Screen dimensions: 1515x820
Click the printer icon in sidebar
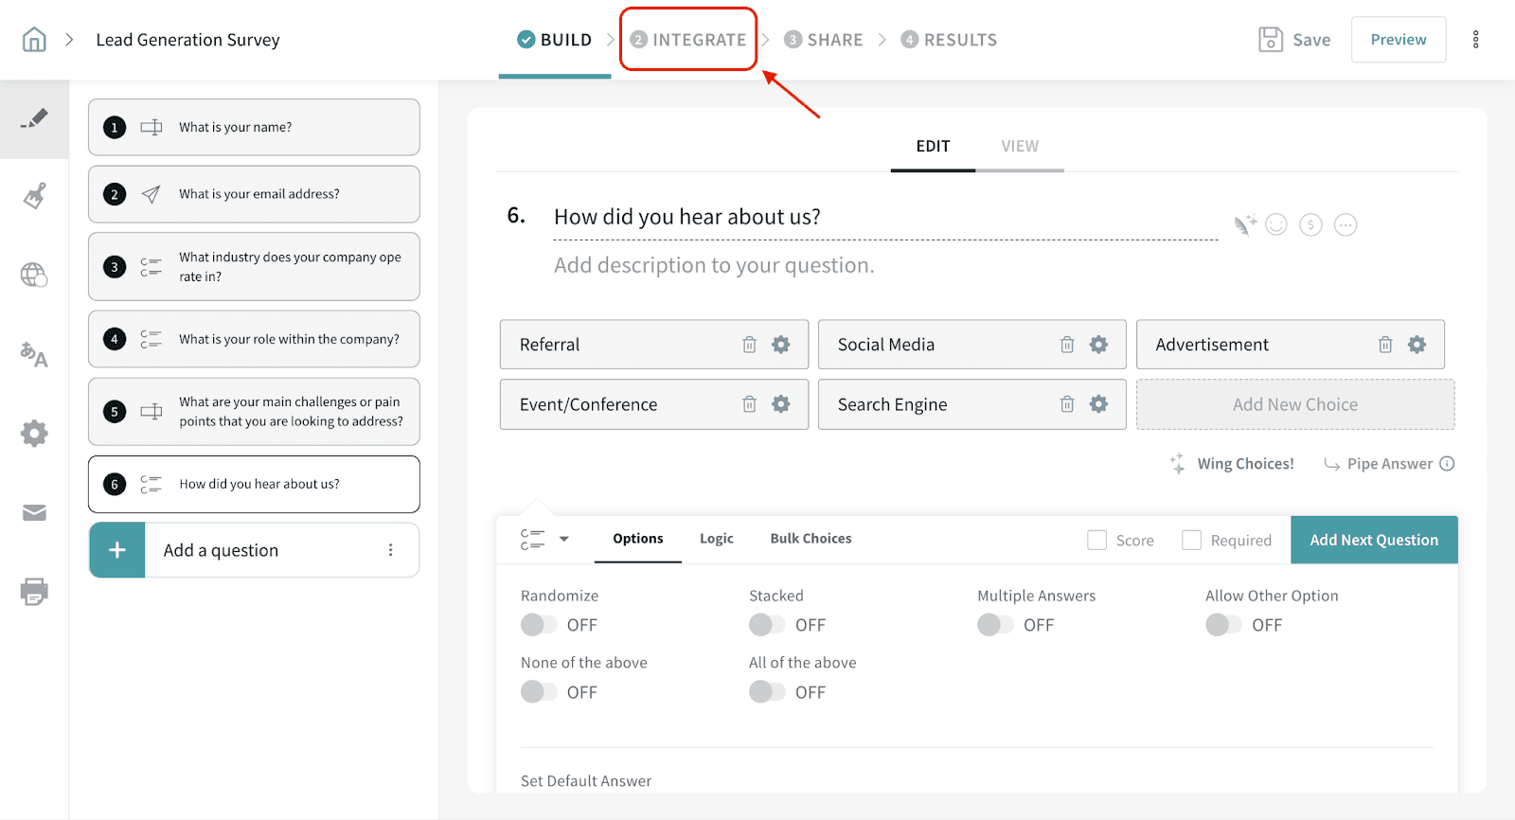click(34, 592)
